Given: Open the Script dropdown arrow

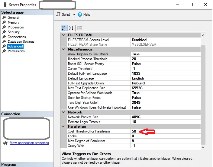Looking at the screenshot, I should tap(74, 15).
